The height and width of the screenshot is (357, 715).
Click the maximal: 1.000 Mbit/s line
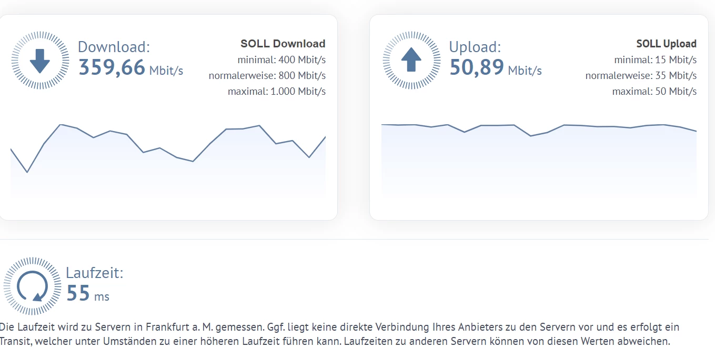pos(277,92)
